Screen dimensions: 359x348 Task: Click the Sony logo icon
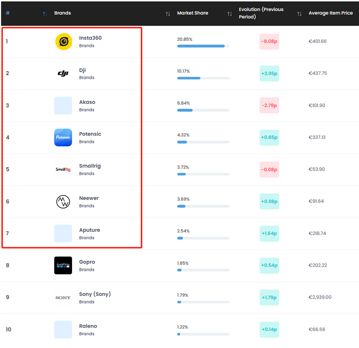[63, 297]
